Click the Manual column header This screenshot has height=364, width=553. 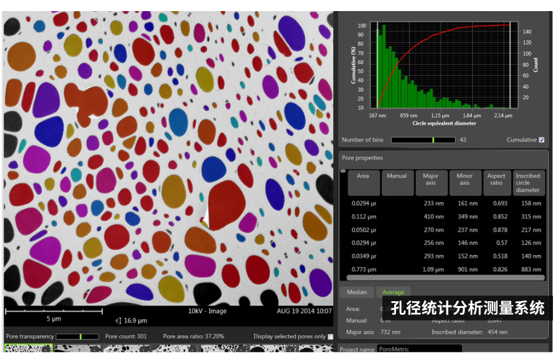tap(397, 183)
